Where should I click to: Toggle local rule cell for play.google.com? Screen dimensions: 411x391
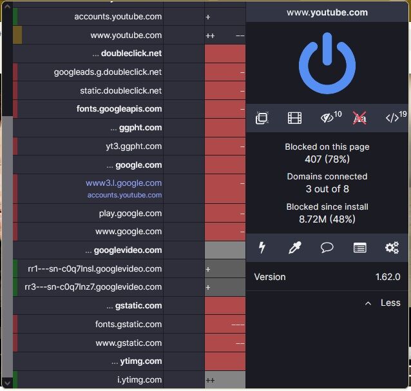click(x=225, y=213)
